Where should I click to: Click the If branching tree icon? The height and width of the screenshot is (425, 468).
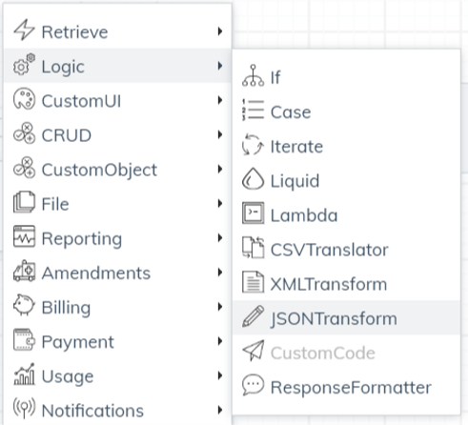point(253,75)
